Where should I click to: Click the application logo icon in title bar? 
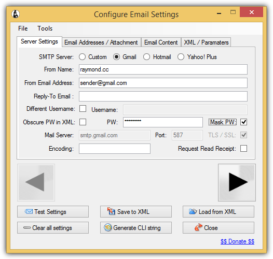point(16,14)
